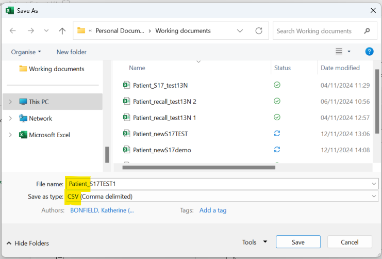
Task: Open the Organise menu
Action: pyautogui.click(x=26, y=52)
